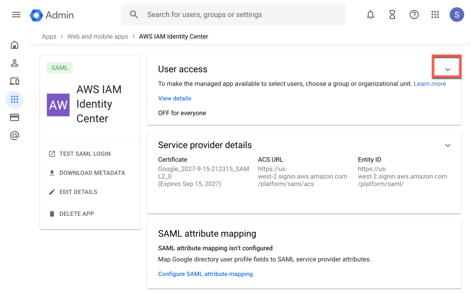Click the notifications bell icon
The width and height of the screenshot is (471, 293).
(370, 14)
